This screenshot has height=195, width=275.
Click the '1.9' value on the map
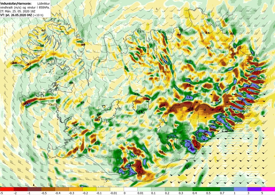pos(188,97)
